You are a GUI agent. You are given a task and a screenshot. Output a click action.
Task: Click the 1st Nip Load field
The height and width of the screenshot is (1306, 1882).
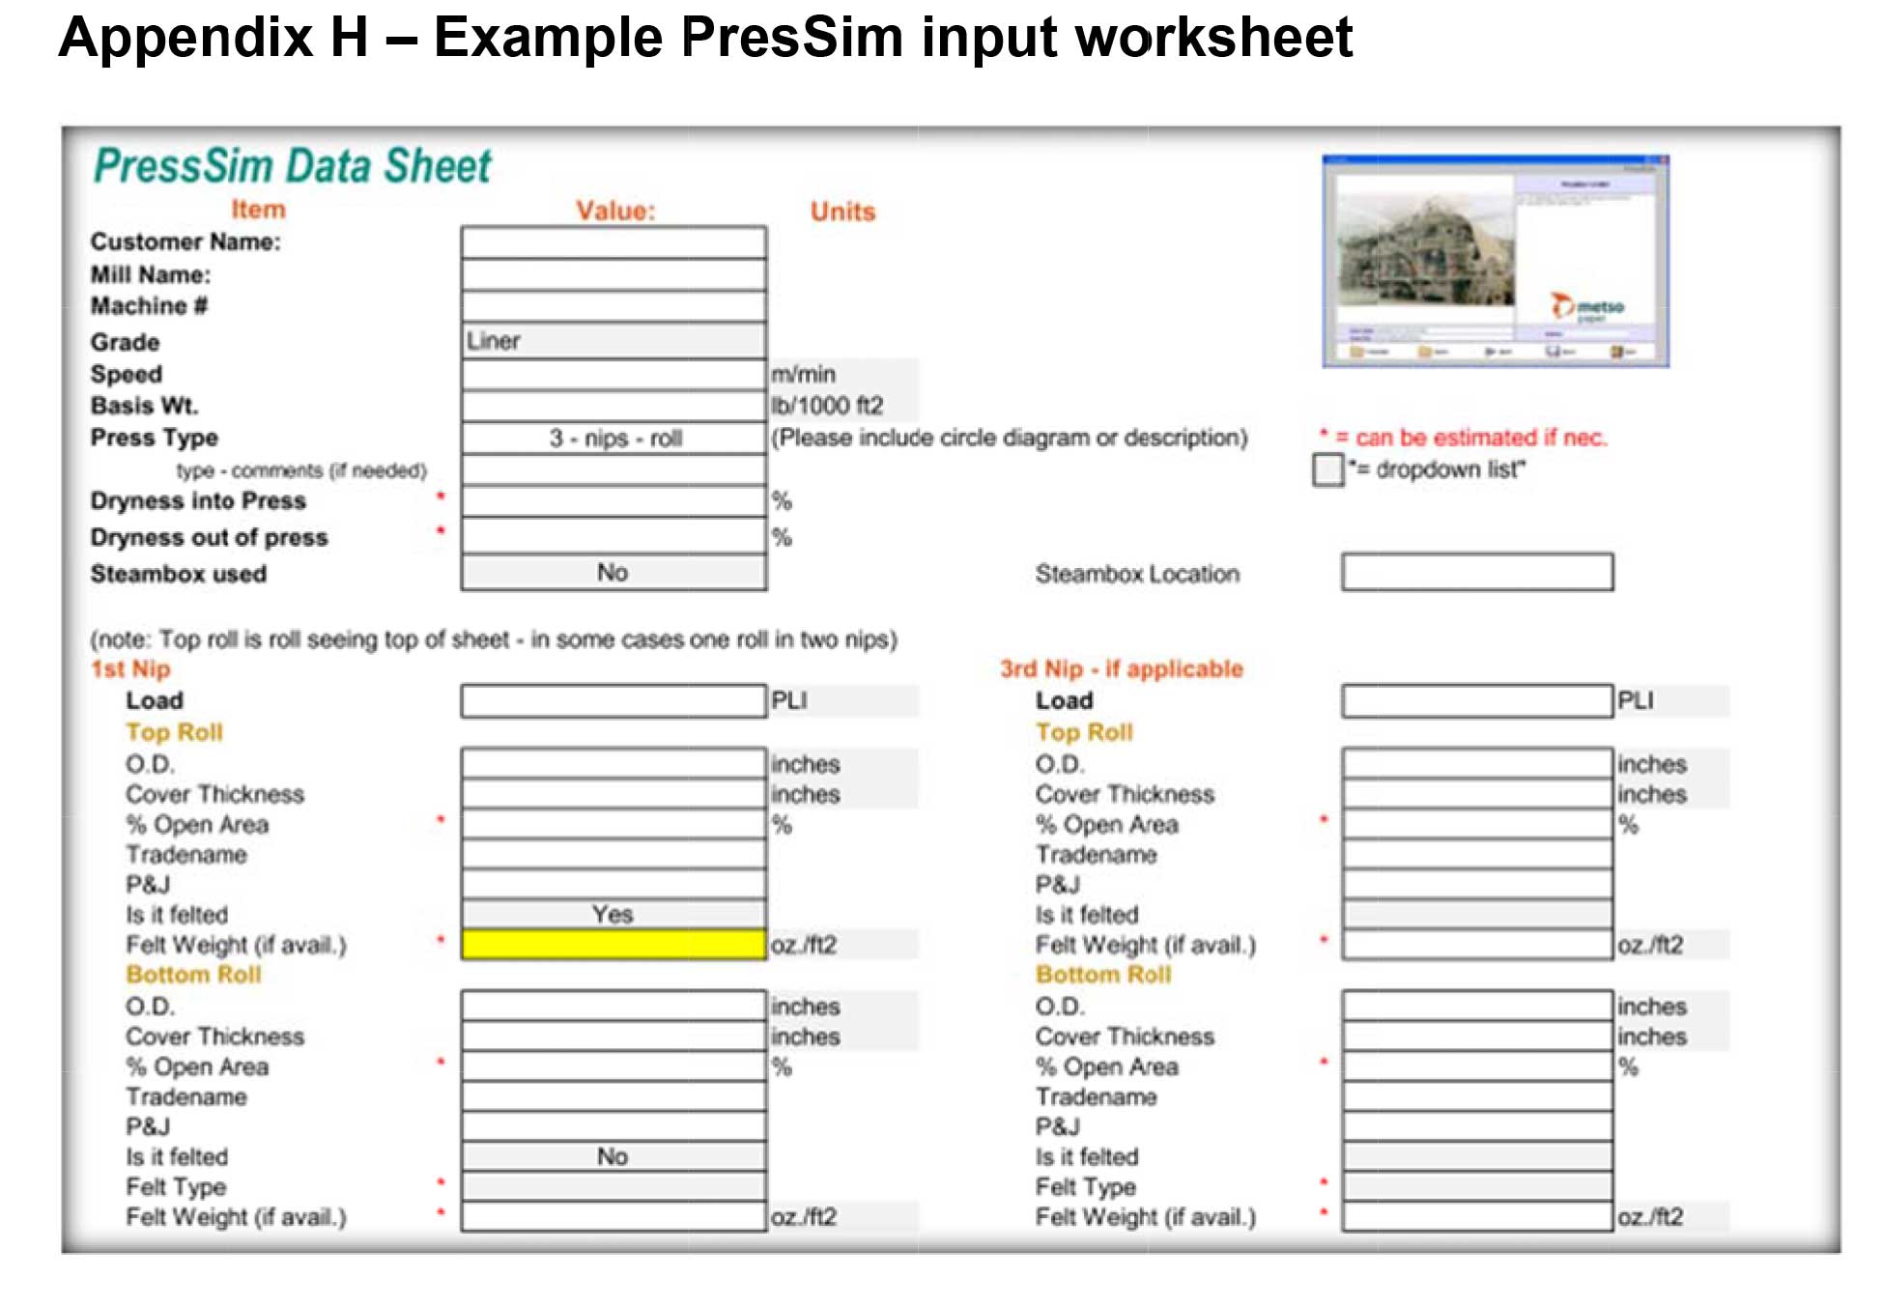(x=613, y=700)
